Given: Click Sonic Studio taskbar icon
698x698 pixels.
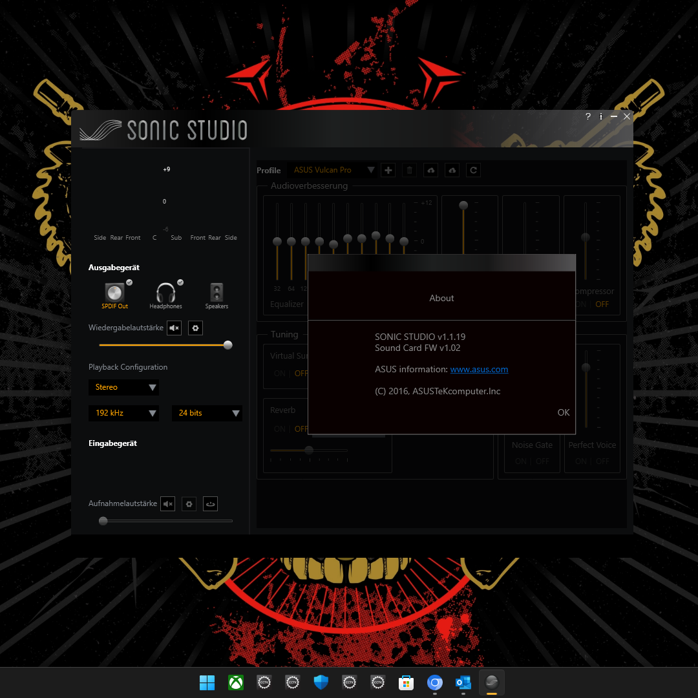Looking at the screenshot, I should [491, 682].
